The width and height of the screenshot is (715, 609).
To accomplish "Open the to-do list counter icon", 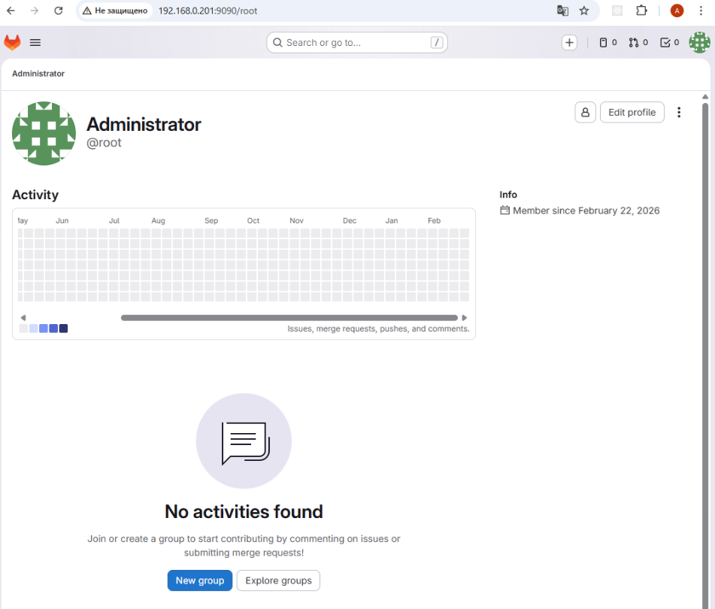I will point(669,42).
